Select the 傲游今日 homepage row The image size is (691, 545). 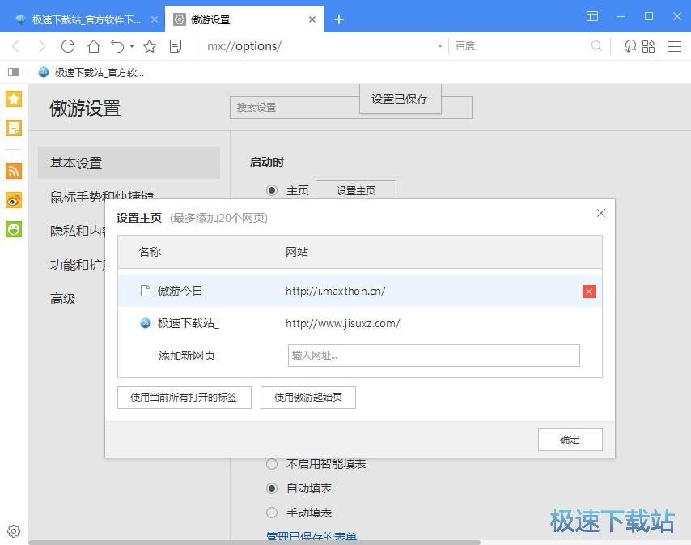point(359,291)
